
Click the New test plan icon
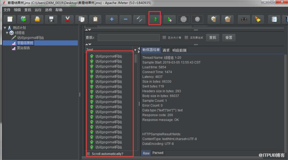coord(10,19)
